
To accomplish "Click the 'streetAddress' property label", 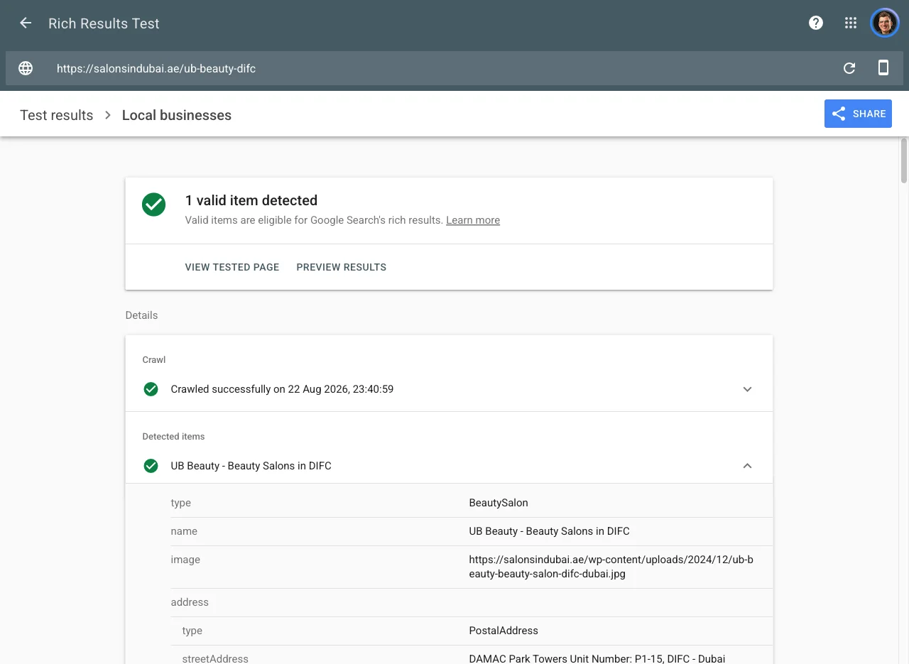I will (215, 659).
